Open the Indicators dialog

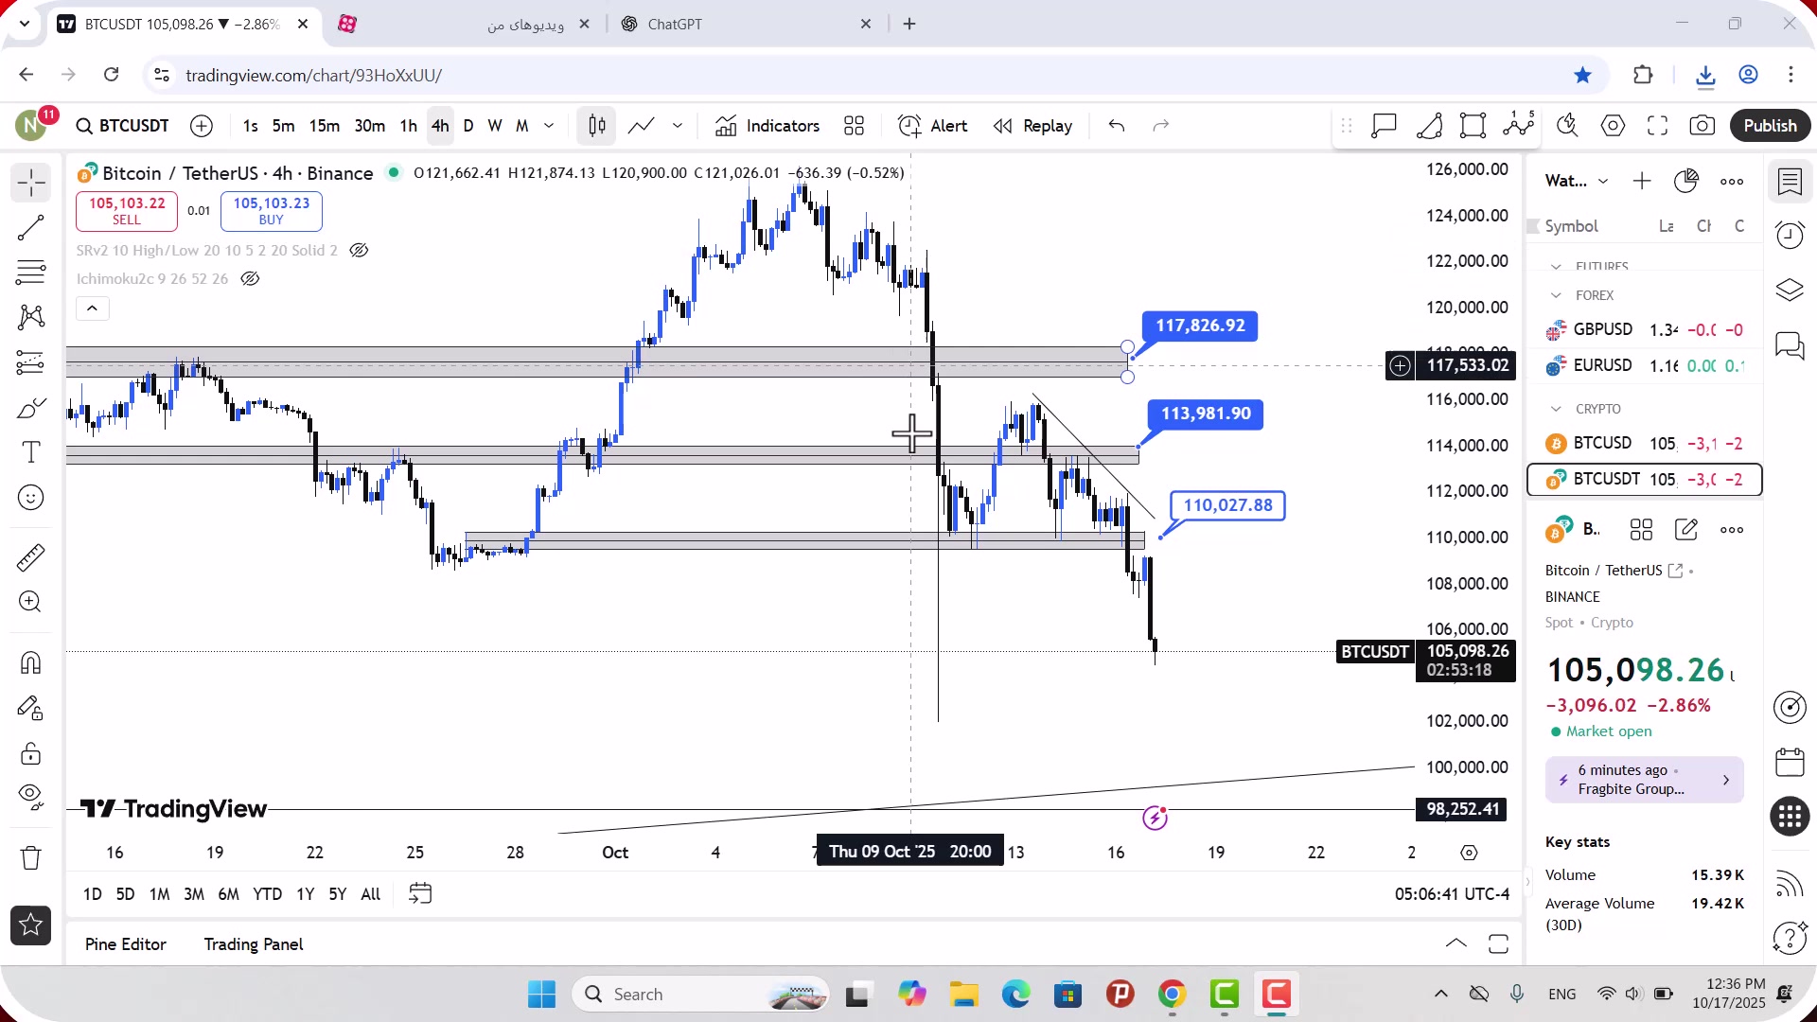pyautogui.click(x=767, y=126)
